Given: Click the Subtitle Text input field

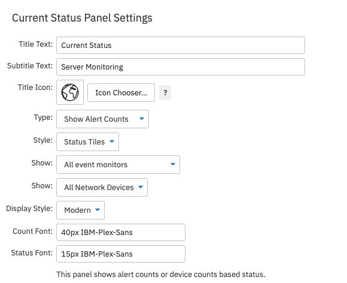Looking at the screenshot, I should [x=181, y=67].
